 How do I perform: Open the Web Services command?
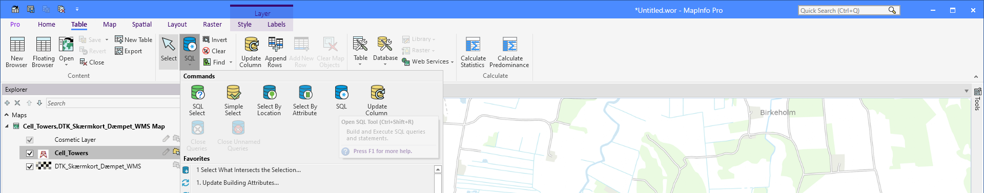[425, 61]
